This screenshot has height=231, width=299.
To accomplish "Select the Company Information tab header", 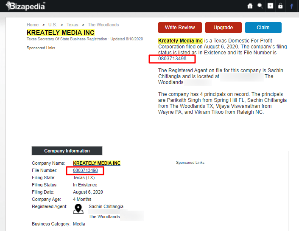I will (x=67, y=151).
